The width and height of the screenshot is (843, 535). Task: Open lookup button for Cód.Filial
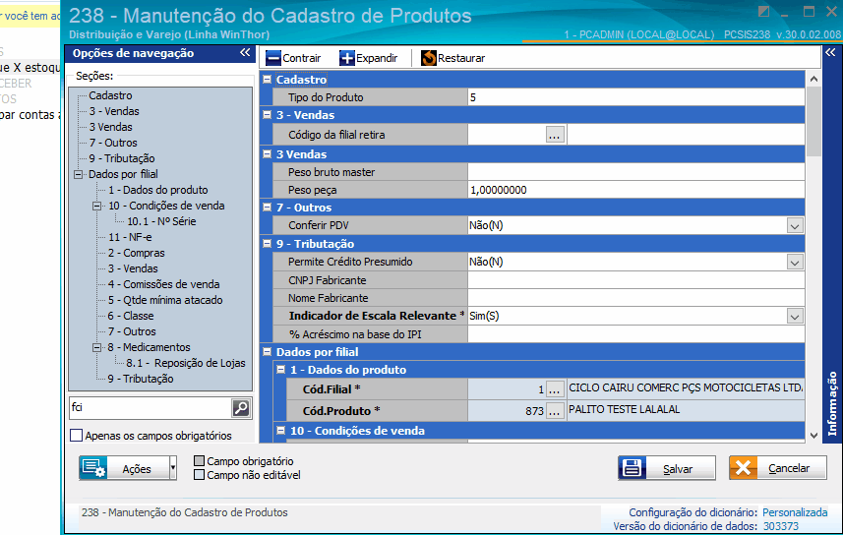click(554, 388)
